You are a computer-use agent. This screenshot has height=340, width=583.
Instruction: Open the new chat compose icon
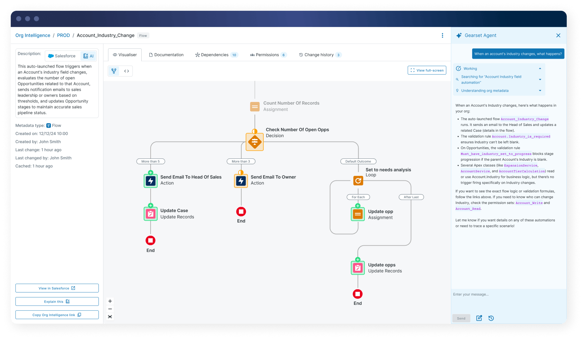(479, 318)
